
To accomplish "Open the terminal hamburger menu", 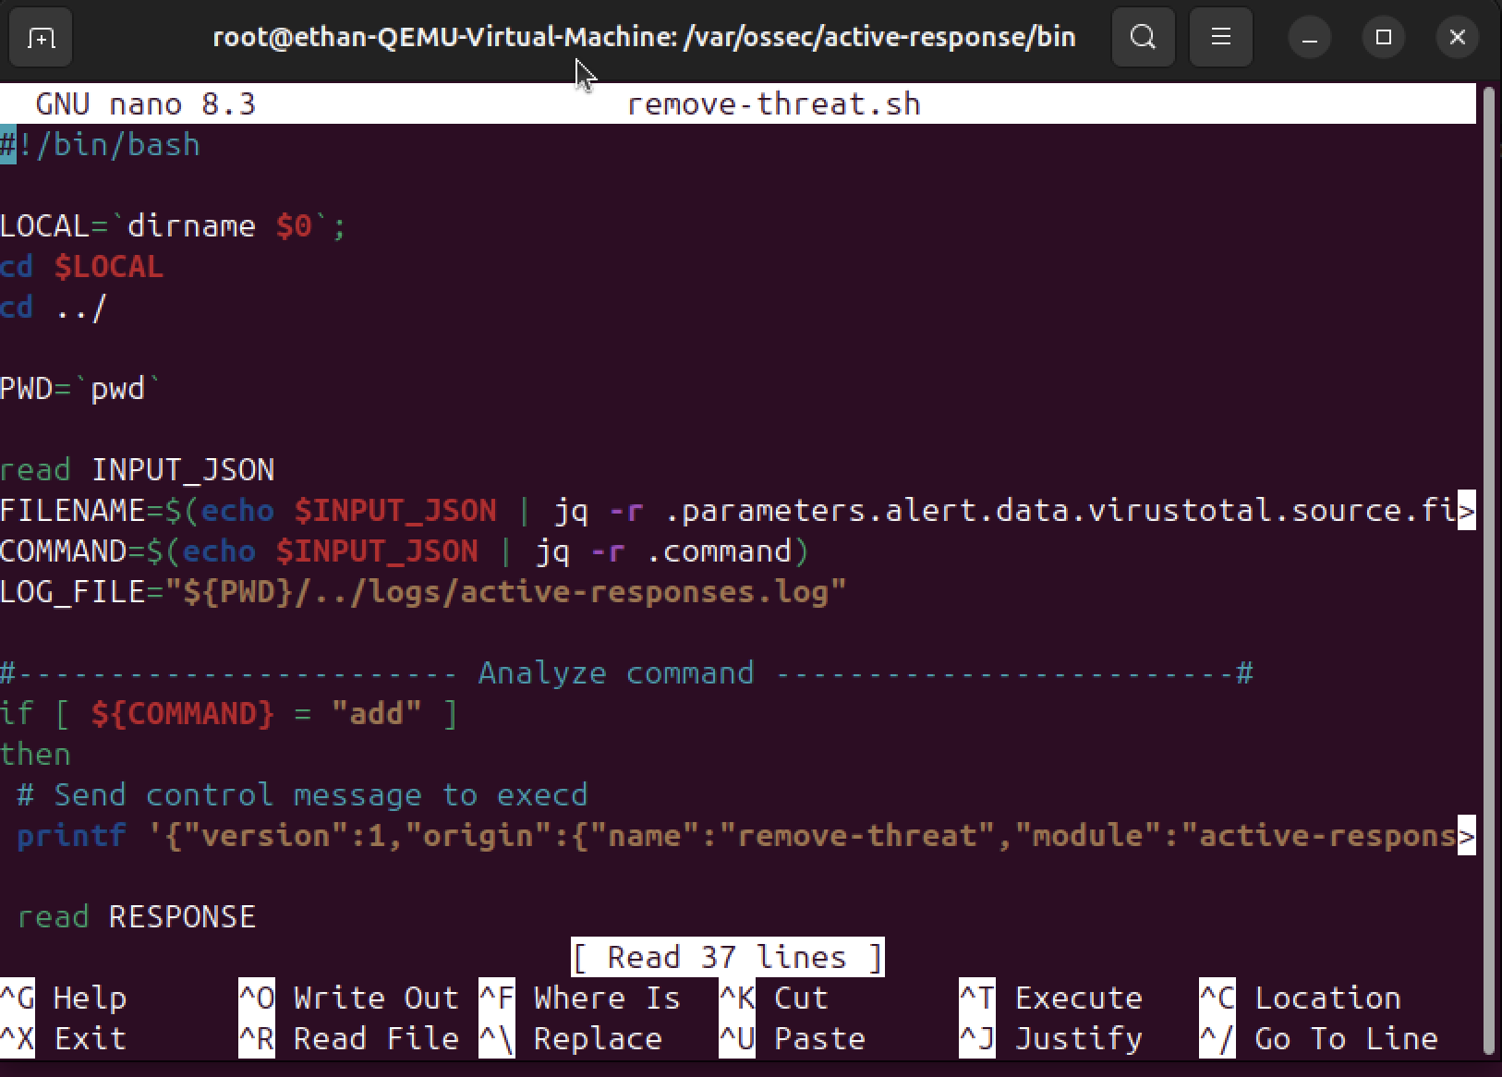I will pyautogui.click(x=1220, y=38).
